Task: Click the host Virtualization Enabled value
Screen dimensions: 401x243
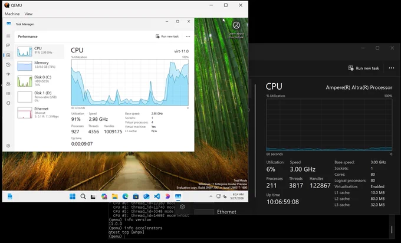Action: point(377,186)
